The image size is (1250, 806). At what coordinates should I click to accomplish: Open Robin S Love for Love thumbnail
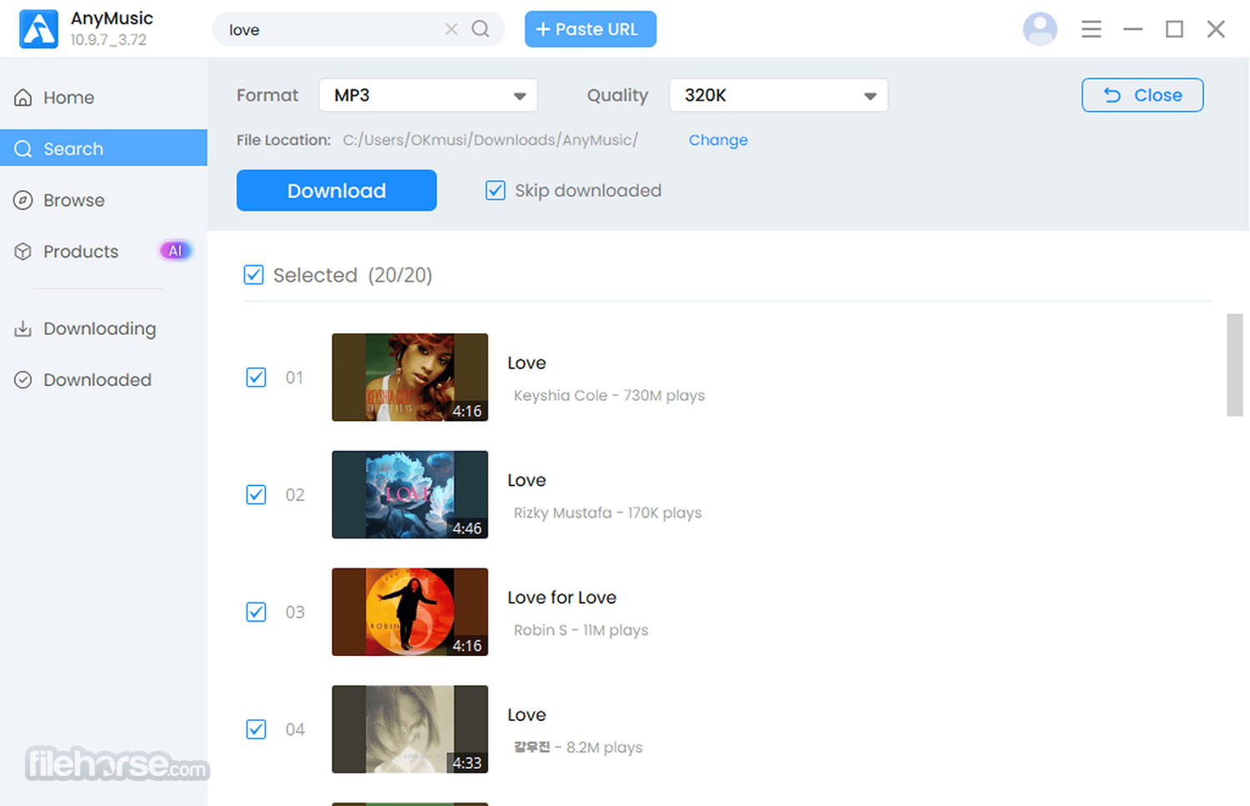pyautogui.click(x=410, y=613)
